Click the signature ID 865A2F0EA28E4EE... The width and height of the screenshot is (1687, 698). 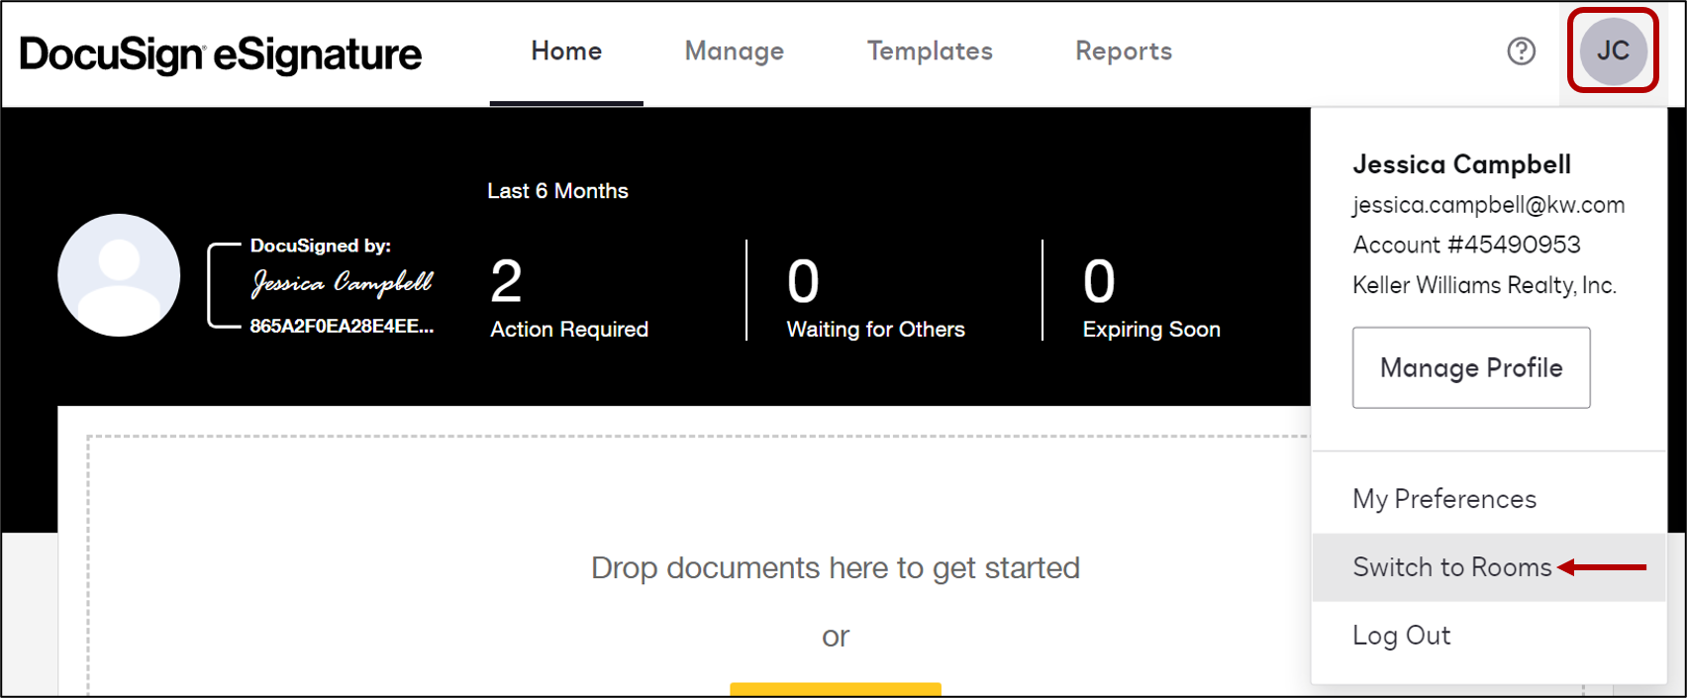click(342, 326)
